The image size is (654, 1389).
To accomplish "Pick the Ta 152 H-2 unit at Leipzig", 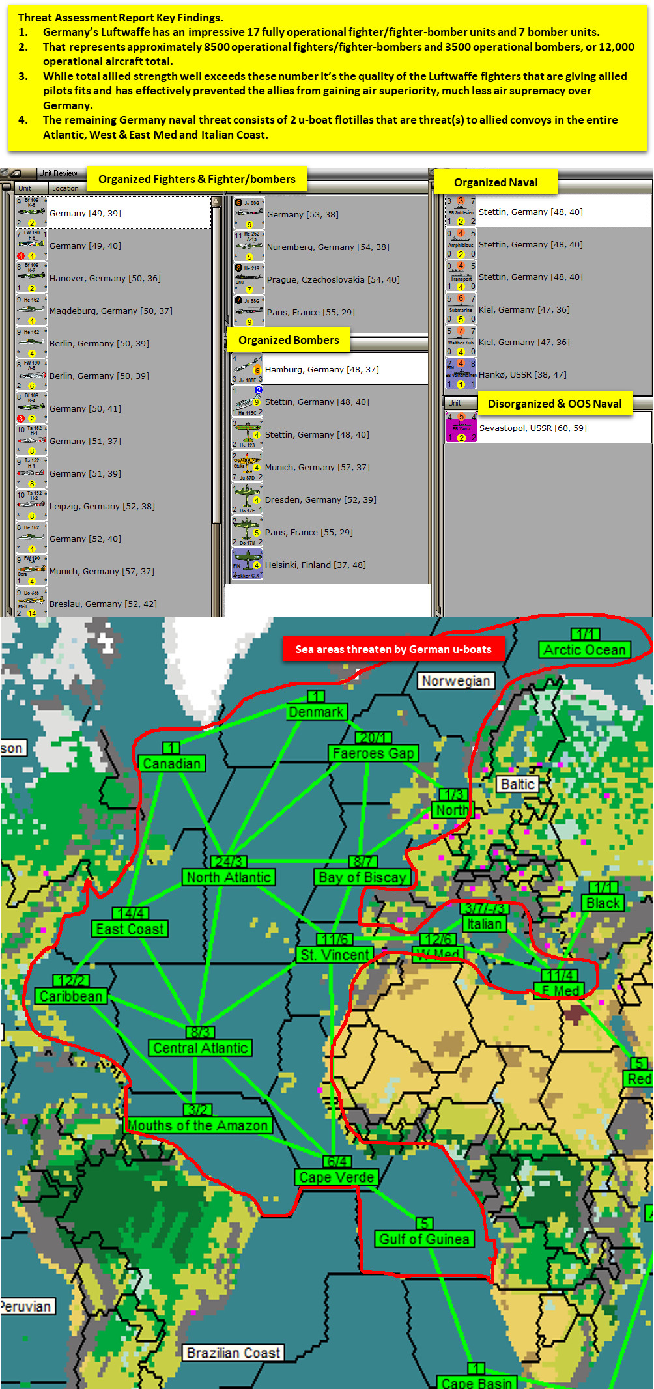I will click(31, 505).
